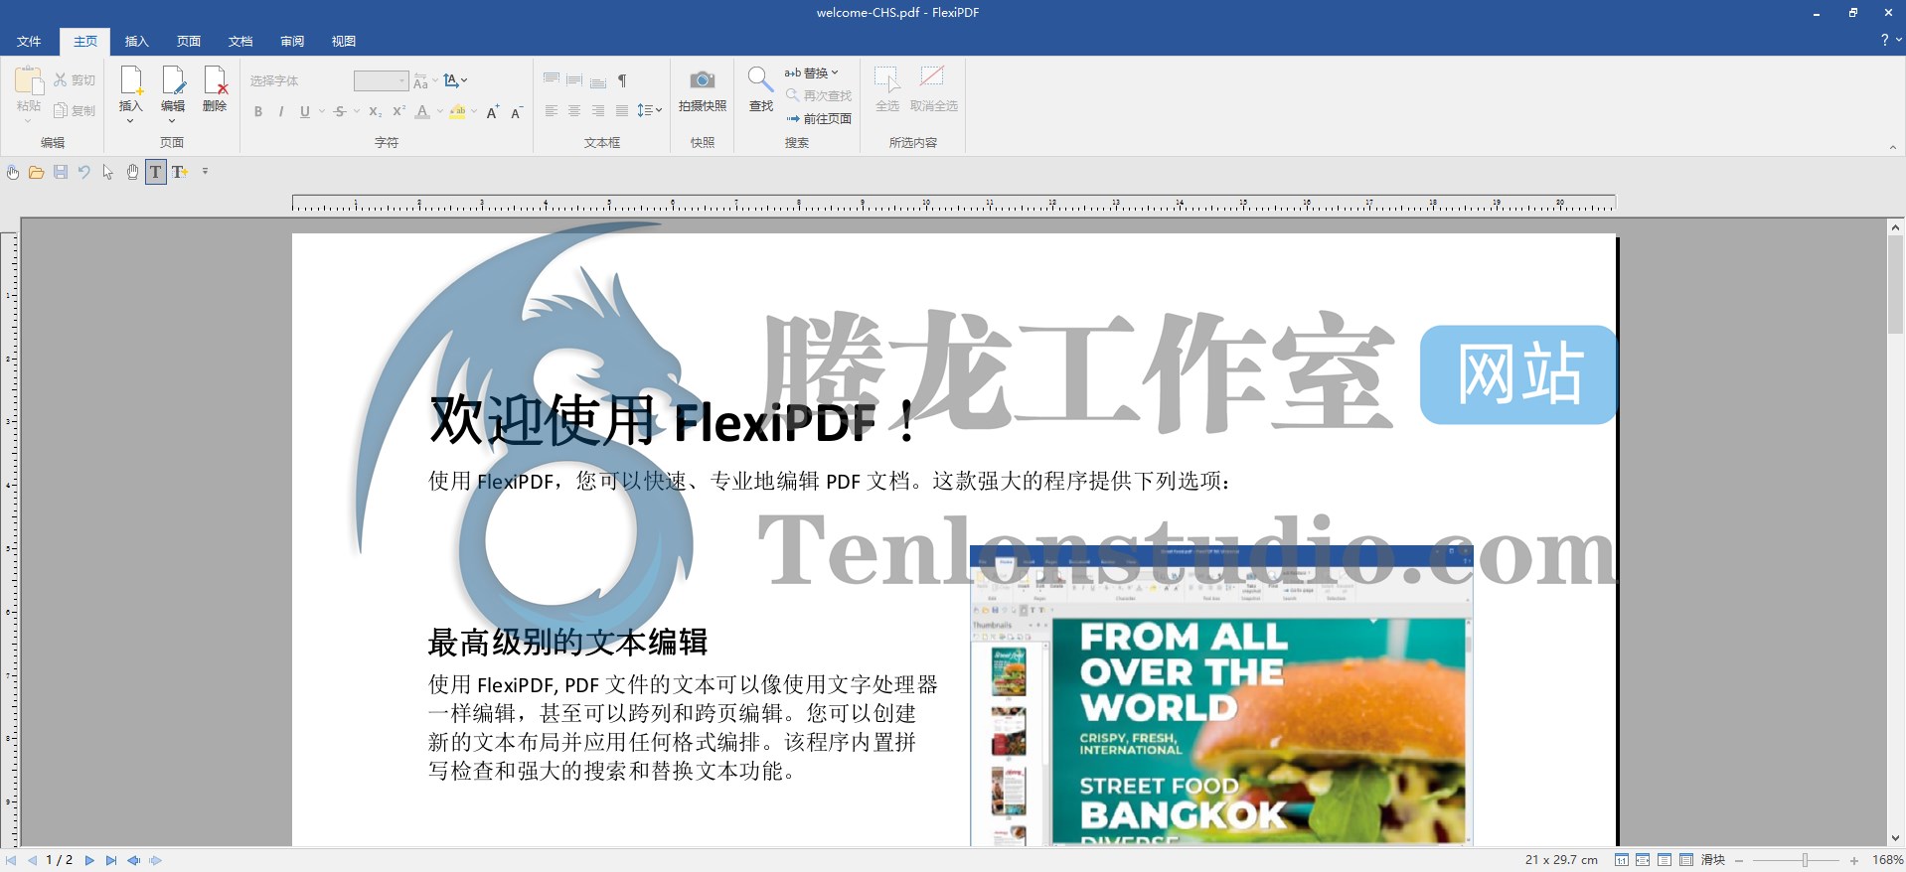Click the zoom in plus button
Viewport: 1906px width, 872px height.
pos(1854,860)
